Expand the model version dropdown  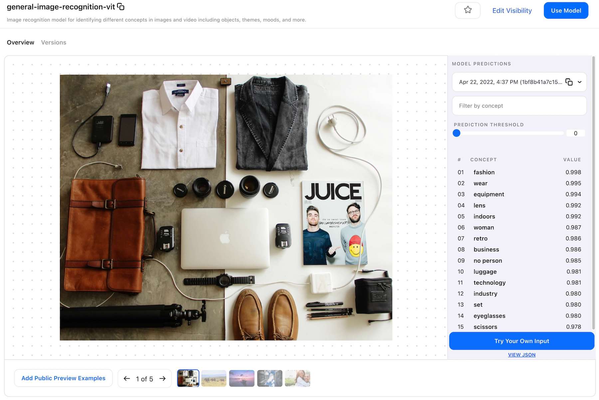[580, 82]
